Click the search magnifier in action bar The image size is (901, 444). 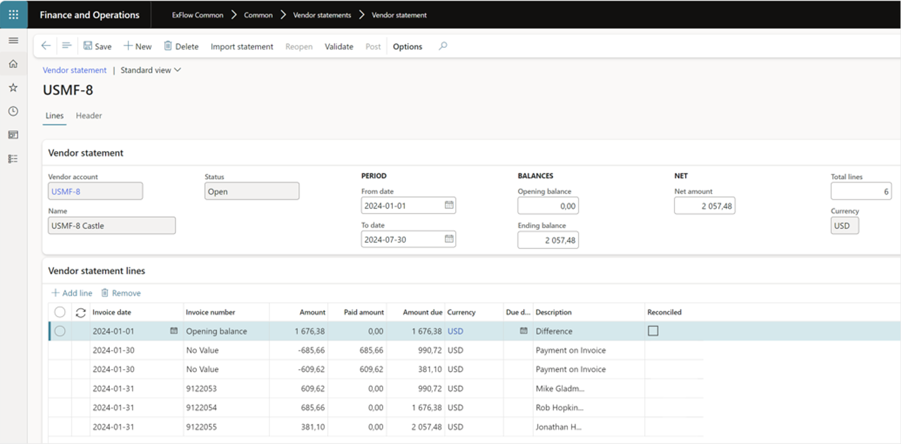click(443, 46)
